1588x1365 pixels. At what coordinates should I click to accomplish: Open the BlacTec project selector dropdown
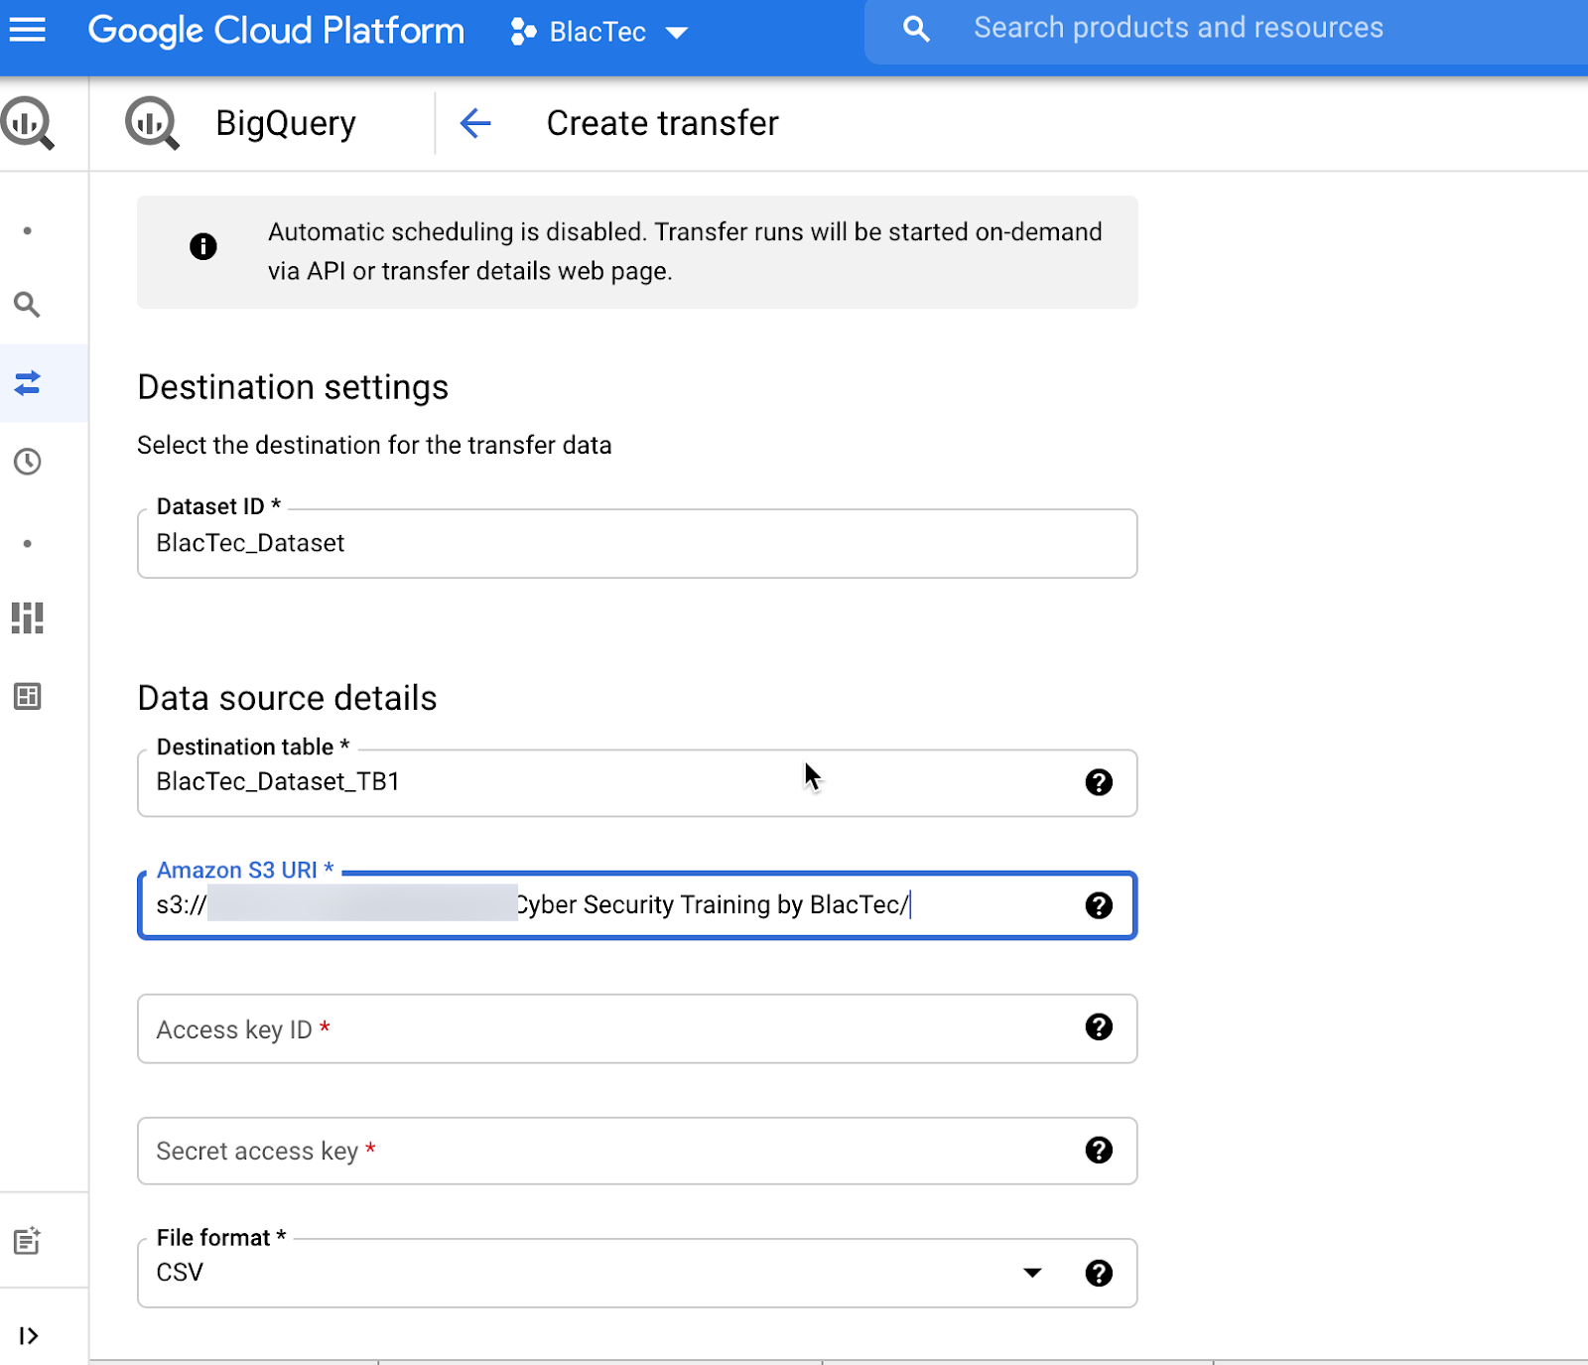599,32
